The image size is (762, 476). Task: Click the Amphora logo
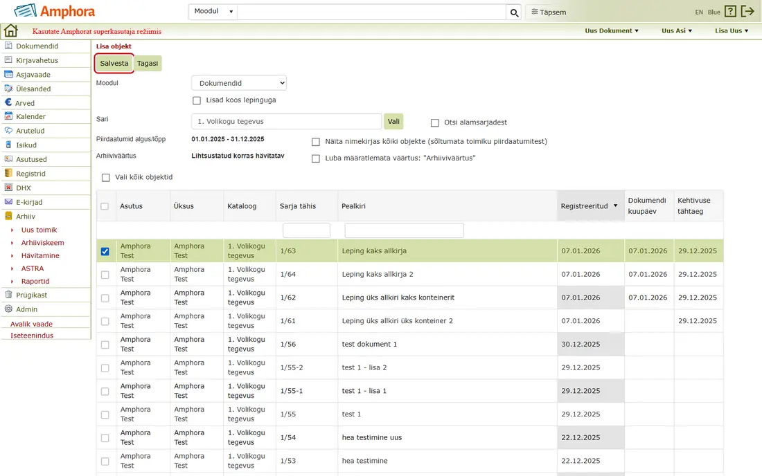(55, 11)
